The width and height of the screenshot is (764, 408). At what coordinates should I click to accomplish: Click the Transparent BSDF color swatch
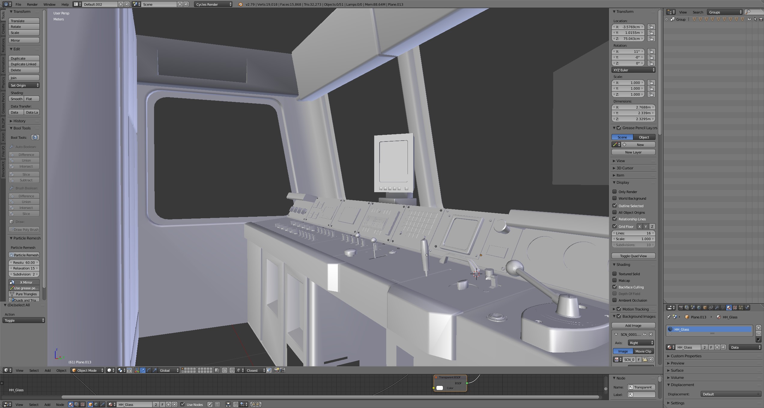[x=440, y=388]
